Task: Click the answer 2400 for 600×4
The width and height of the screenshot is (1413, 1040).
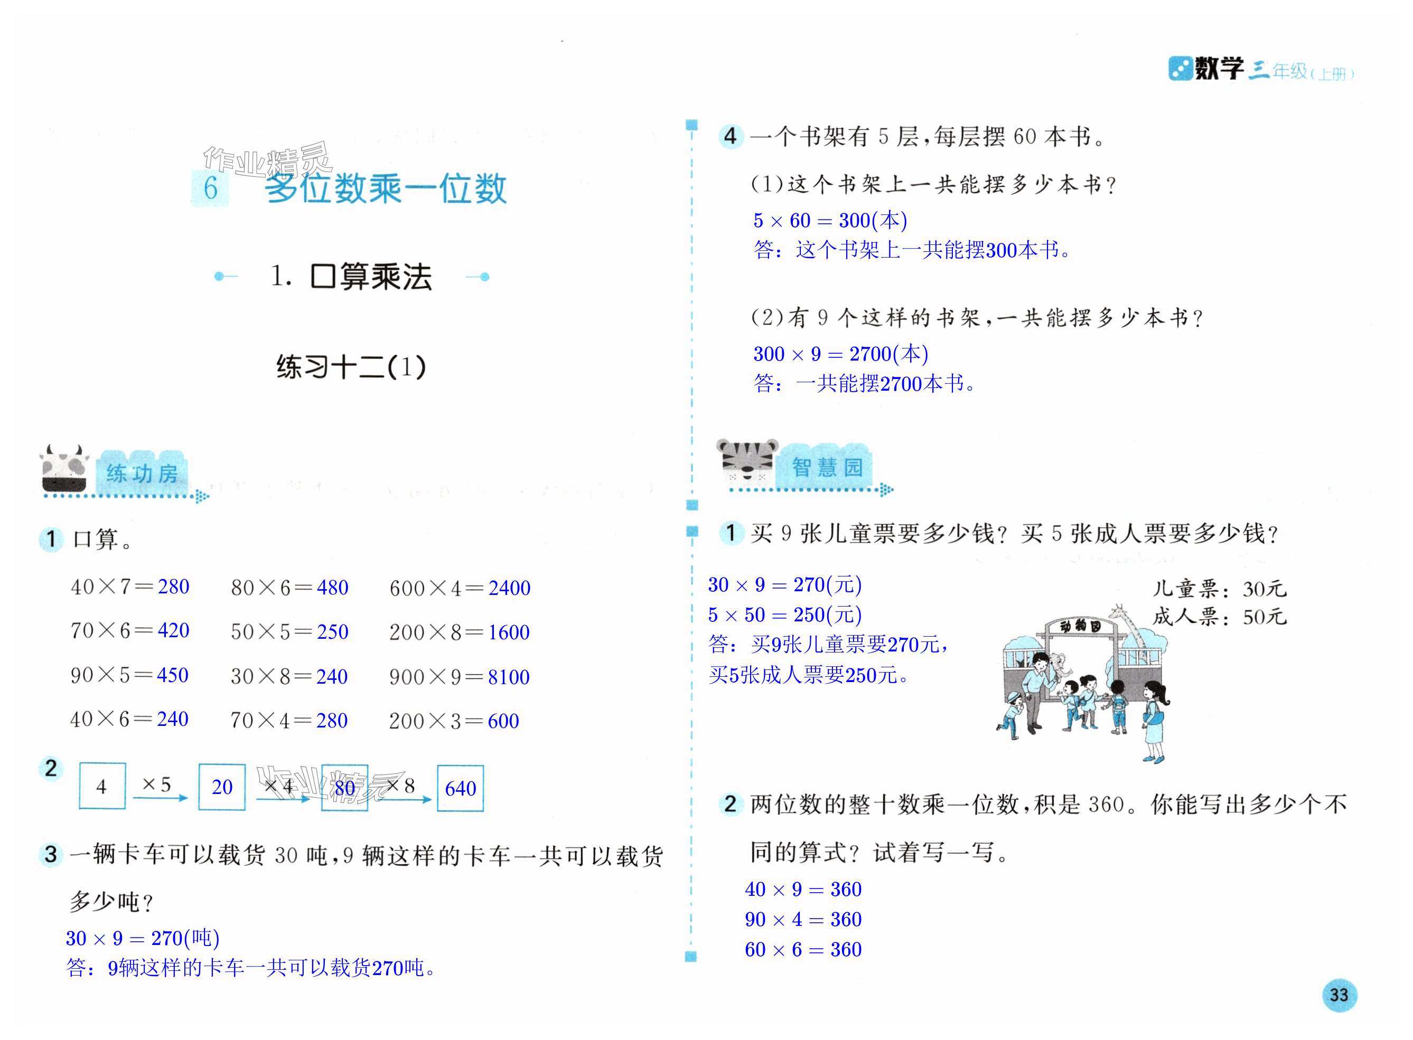Action: point(509,588)
